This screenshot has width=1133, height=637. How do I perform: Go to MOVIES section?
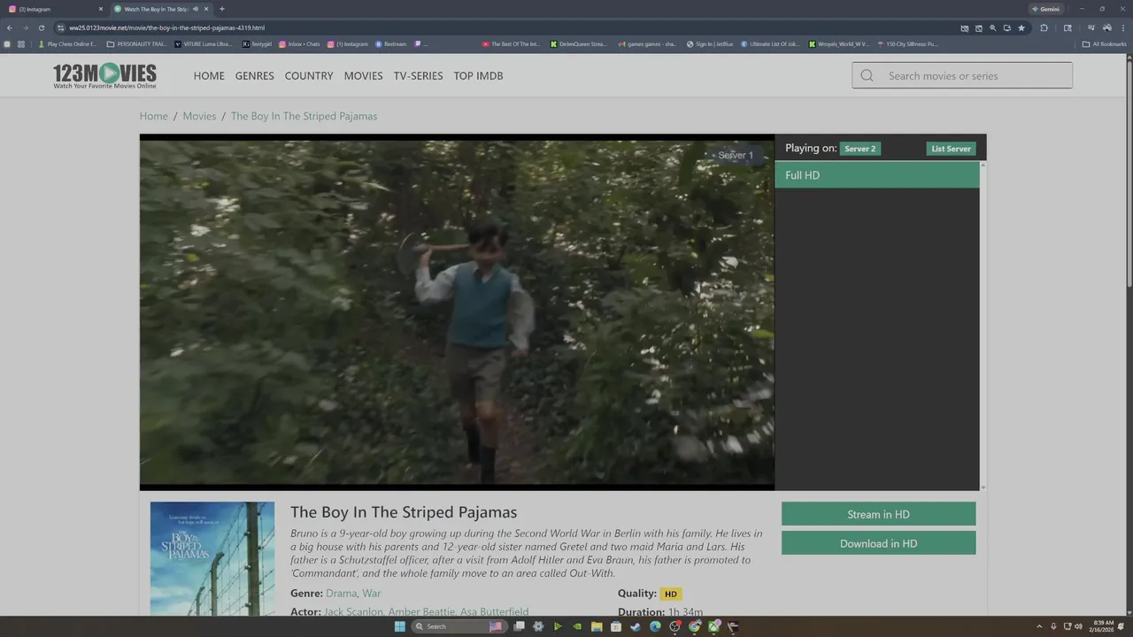pos(364,75)
